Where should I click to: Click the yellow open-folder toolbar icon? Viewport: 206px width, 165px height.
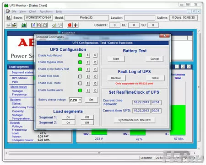click(x=14, y=25)
